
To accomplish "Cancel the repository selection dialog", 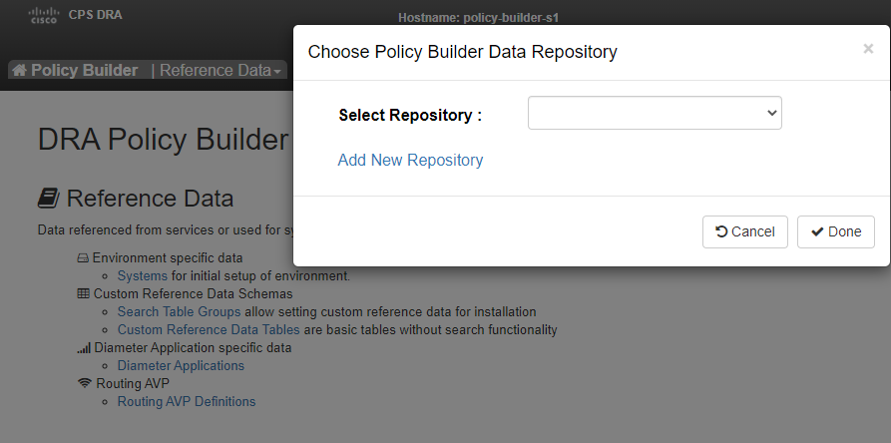I will (x=745, y=231).
